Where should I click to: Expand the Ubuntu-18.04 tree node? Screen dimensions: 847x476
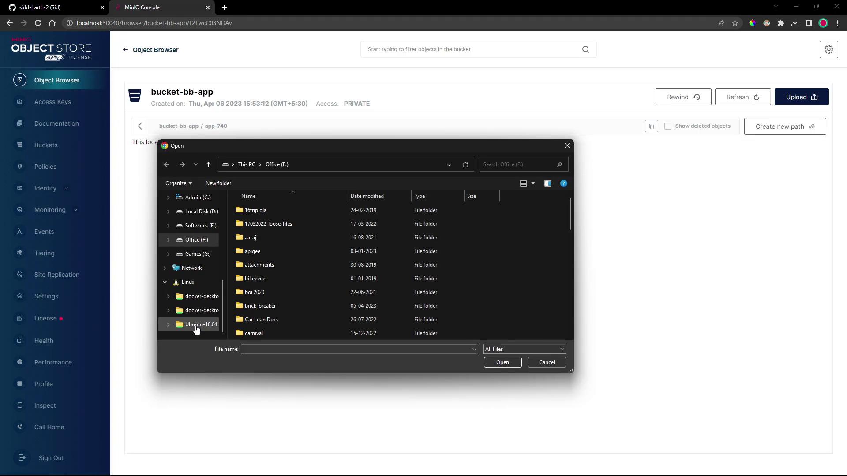pyautogui.click(x=168, y=324)
